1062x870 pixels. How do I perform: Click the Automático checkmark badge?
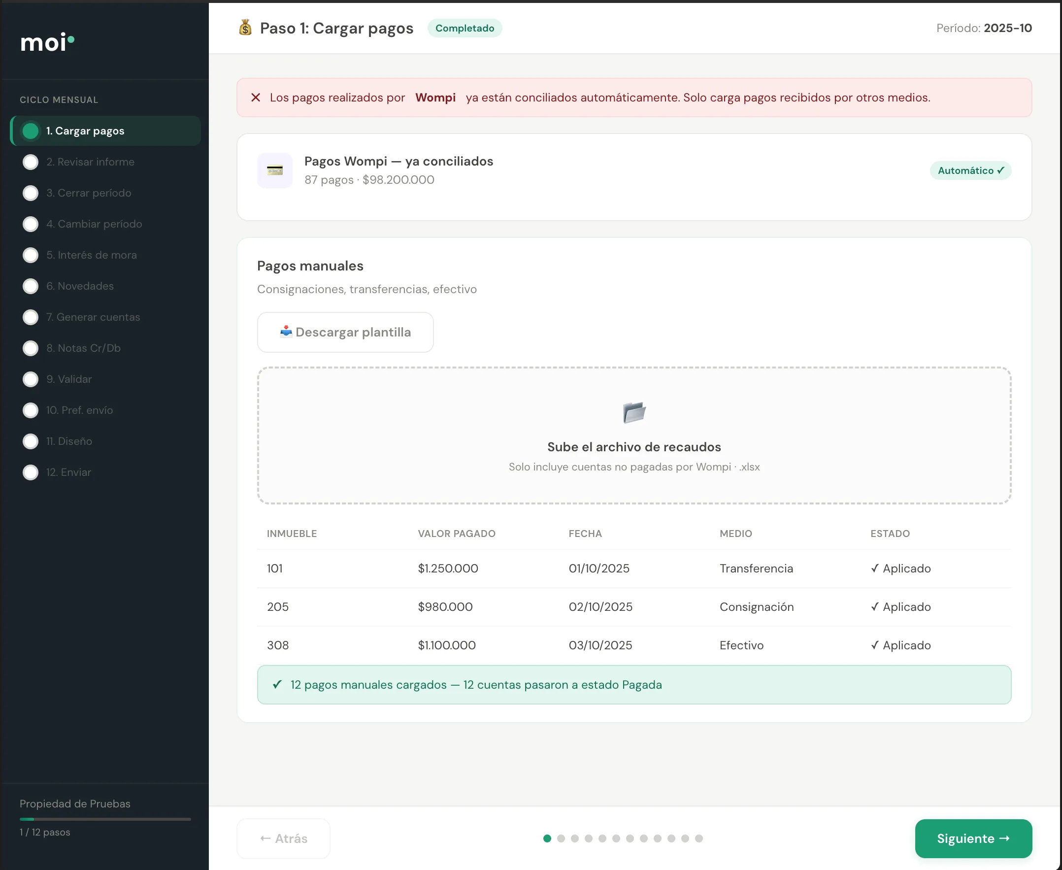(970, 170)
